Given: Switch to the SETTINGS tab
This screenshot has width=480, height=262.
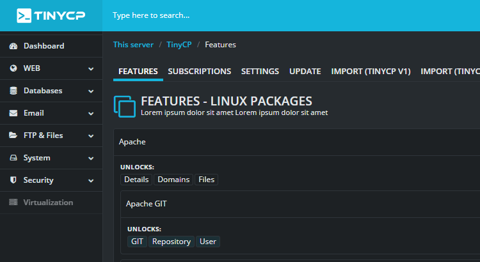Looking at the screenshot, I should pyautogui.click(x=260, y=72).
